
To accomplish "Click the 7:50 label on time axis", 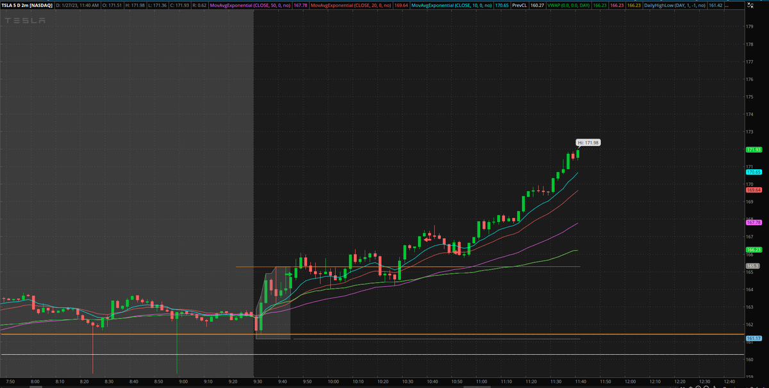I will click(x=11, y=382).
